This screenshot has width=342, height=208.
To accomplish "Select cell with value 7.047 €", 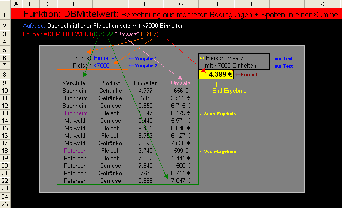I will (x=181, y=181).
